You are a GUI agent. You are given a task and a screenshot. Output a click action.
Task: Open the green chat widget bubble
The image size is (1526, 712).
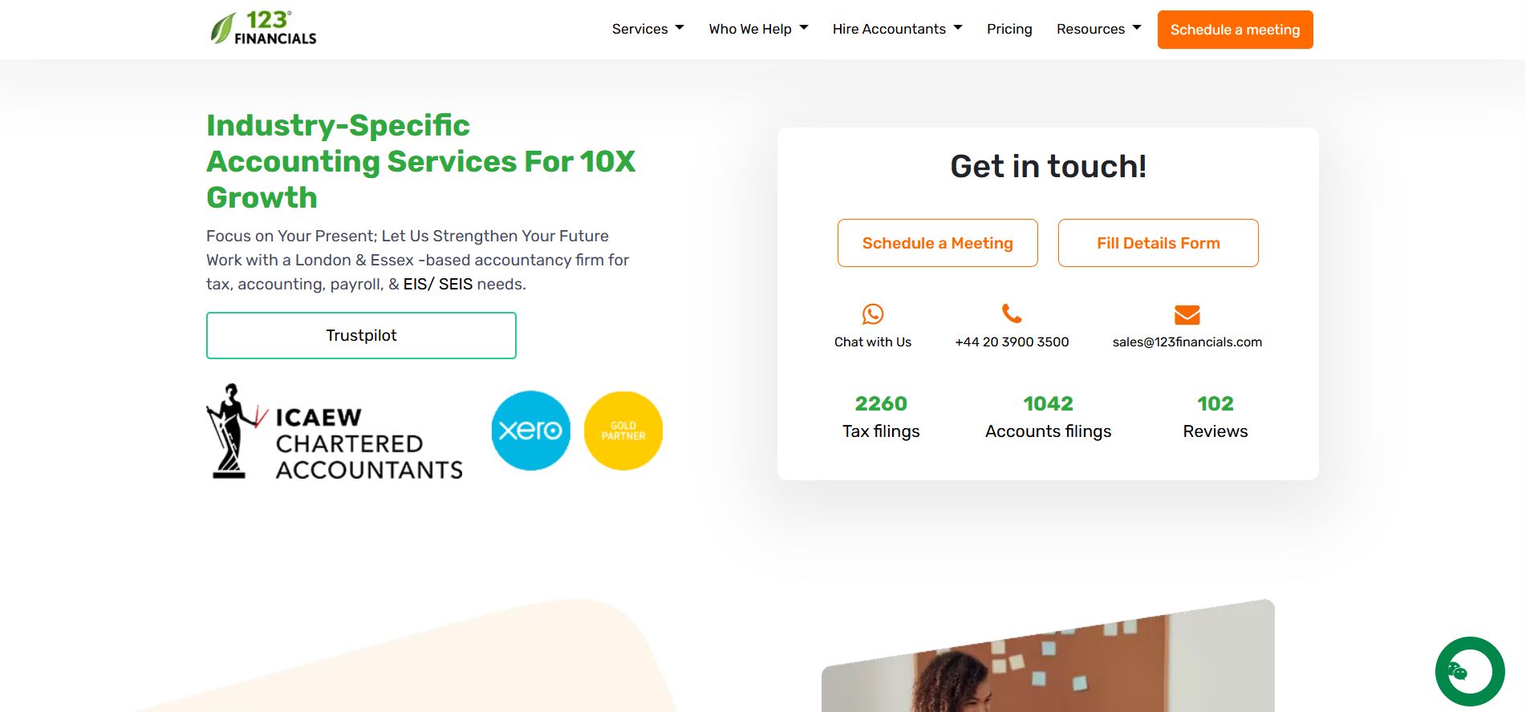1470,672
